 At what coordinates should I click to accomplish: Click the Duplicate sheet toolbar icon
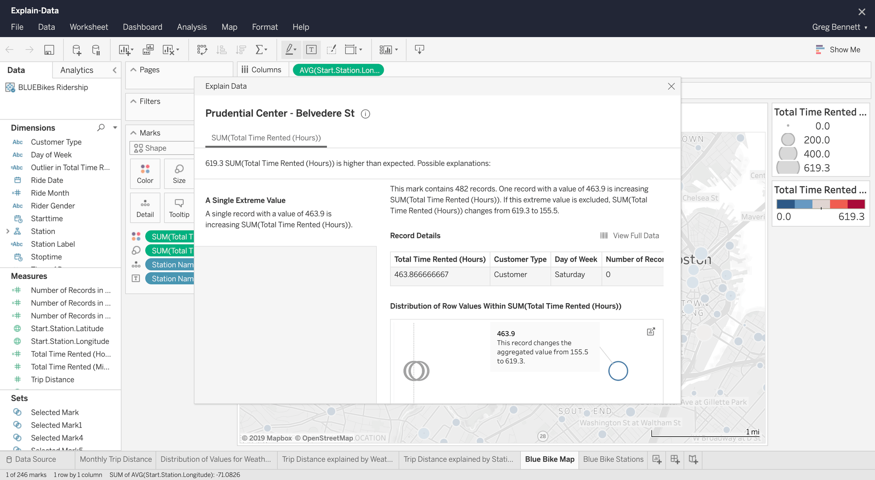[148, 49]
